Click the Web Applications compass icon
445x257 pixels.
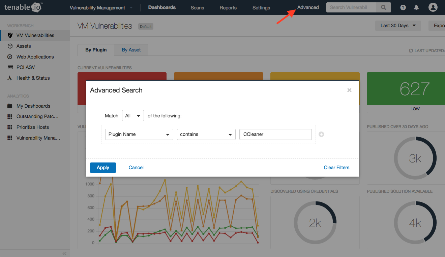coord(10,57)
